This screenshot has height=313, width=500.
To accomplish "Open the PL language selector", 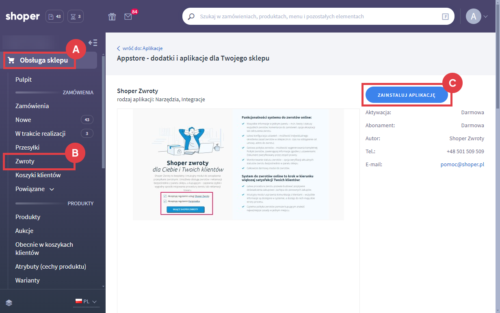I will [x=86, y=302].
